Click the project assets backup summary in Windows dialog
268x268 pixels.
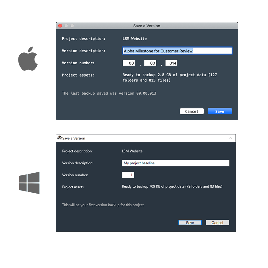(x=172, y=186)
